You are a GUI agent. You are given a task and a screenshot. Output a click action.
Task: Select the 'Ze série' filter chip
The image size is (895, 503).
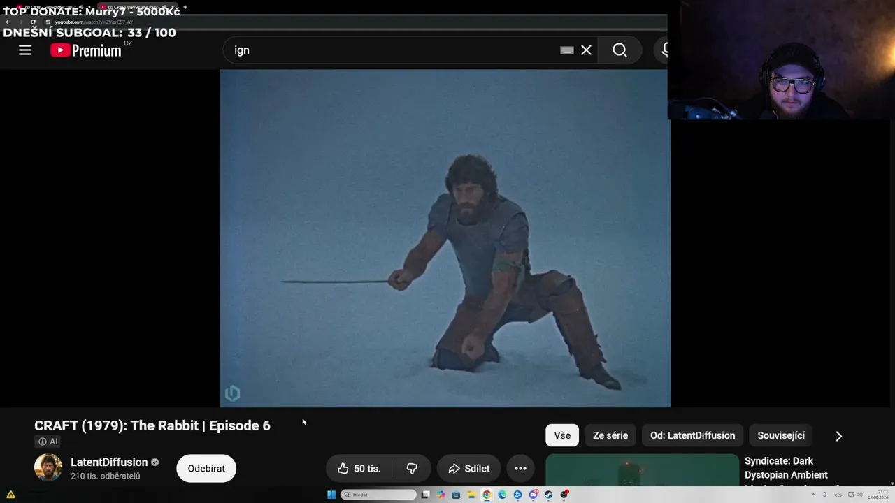pos(610,435)
